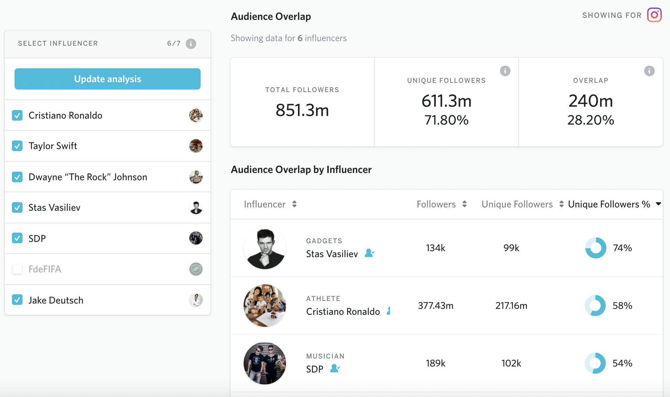The height and width of the screenshot is (397, 670).
Task: Open Unique Followers info tooltip icon
Action: (x=505, y=71)
